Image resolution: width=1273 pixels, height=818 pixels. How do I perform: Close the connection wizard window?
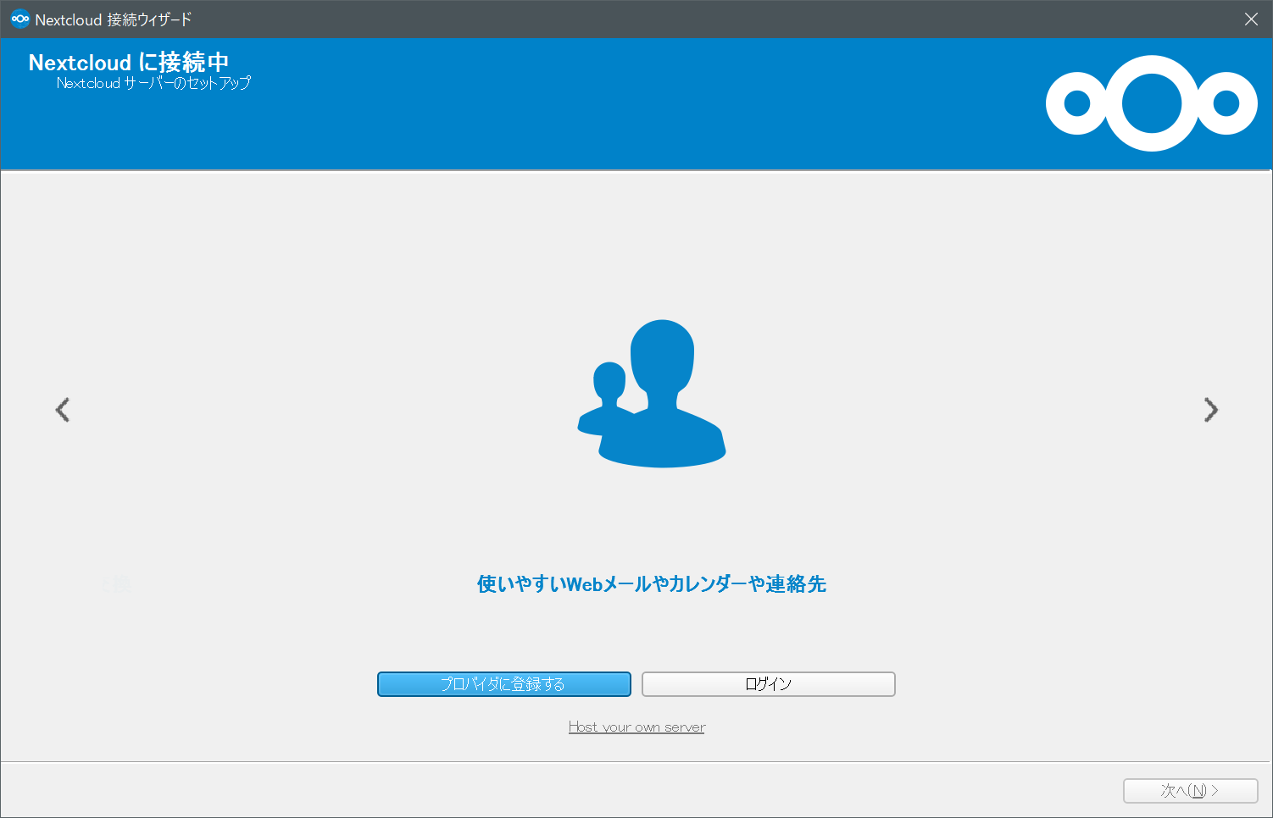tap(1251, 19)
